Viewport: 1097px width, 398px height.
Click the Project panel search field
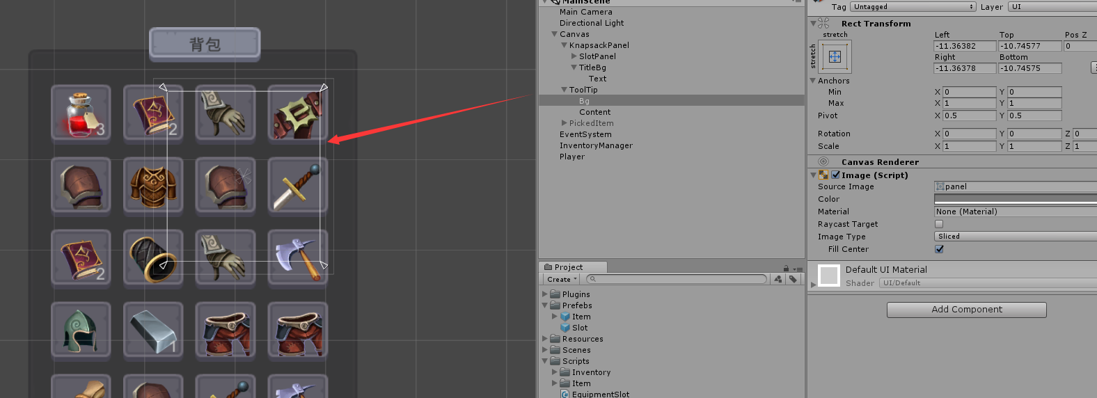[x=677, y=279]
